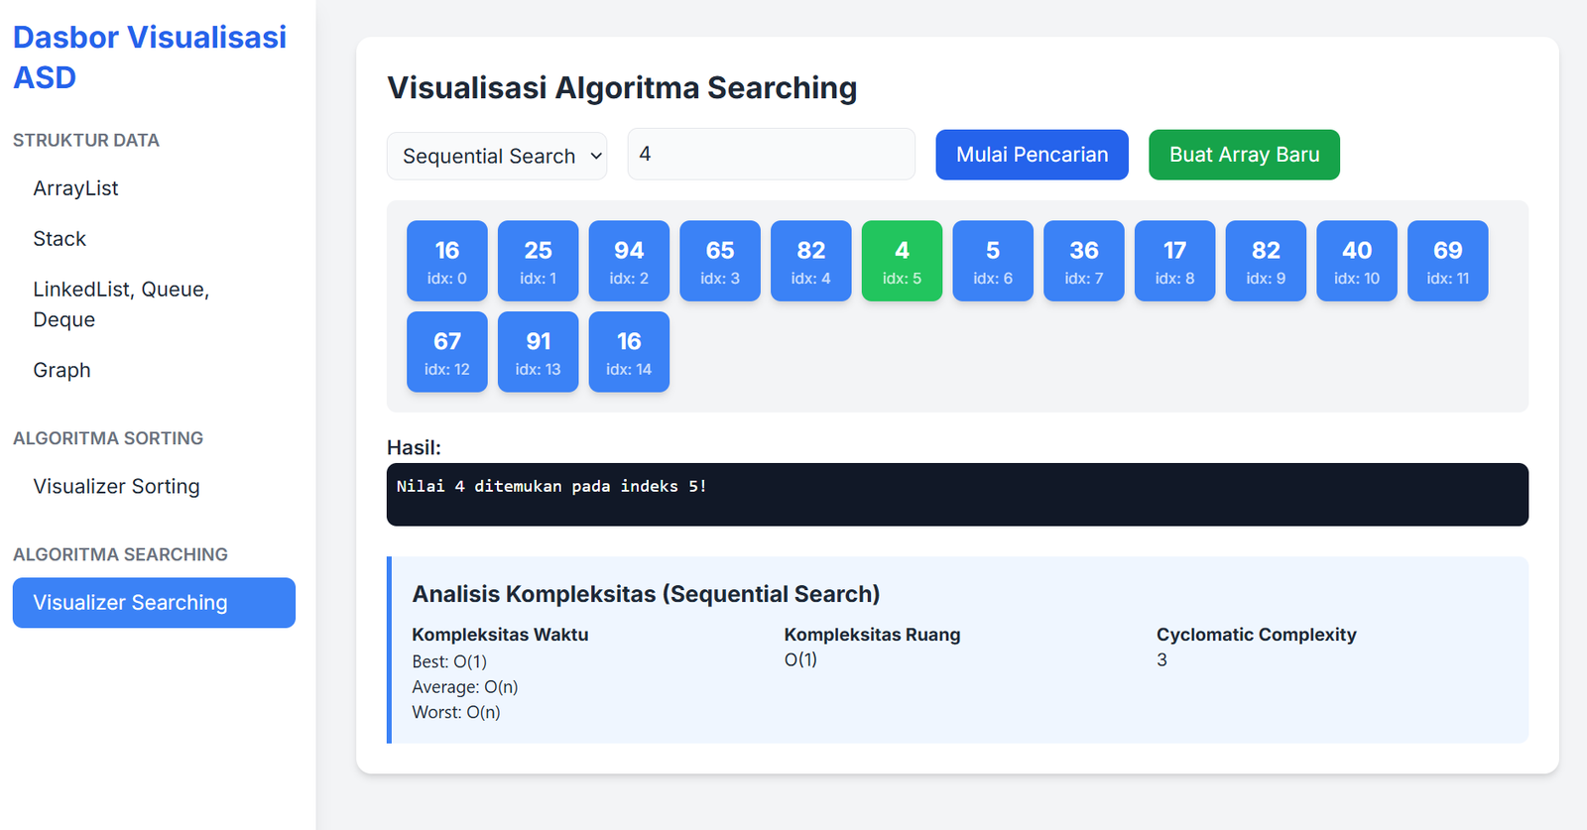Open the Sequential Search algorithm dropdown
The image size is (1587, 830).
tap(496, 156)
